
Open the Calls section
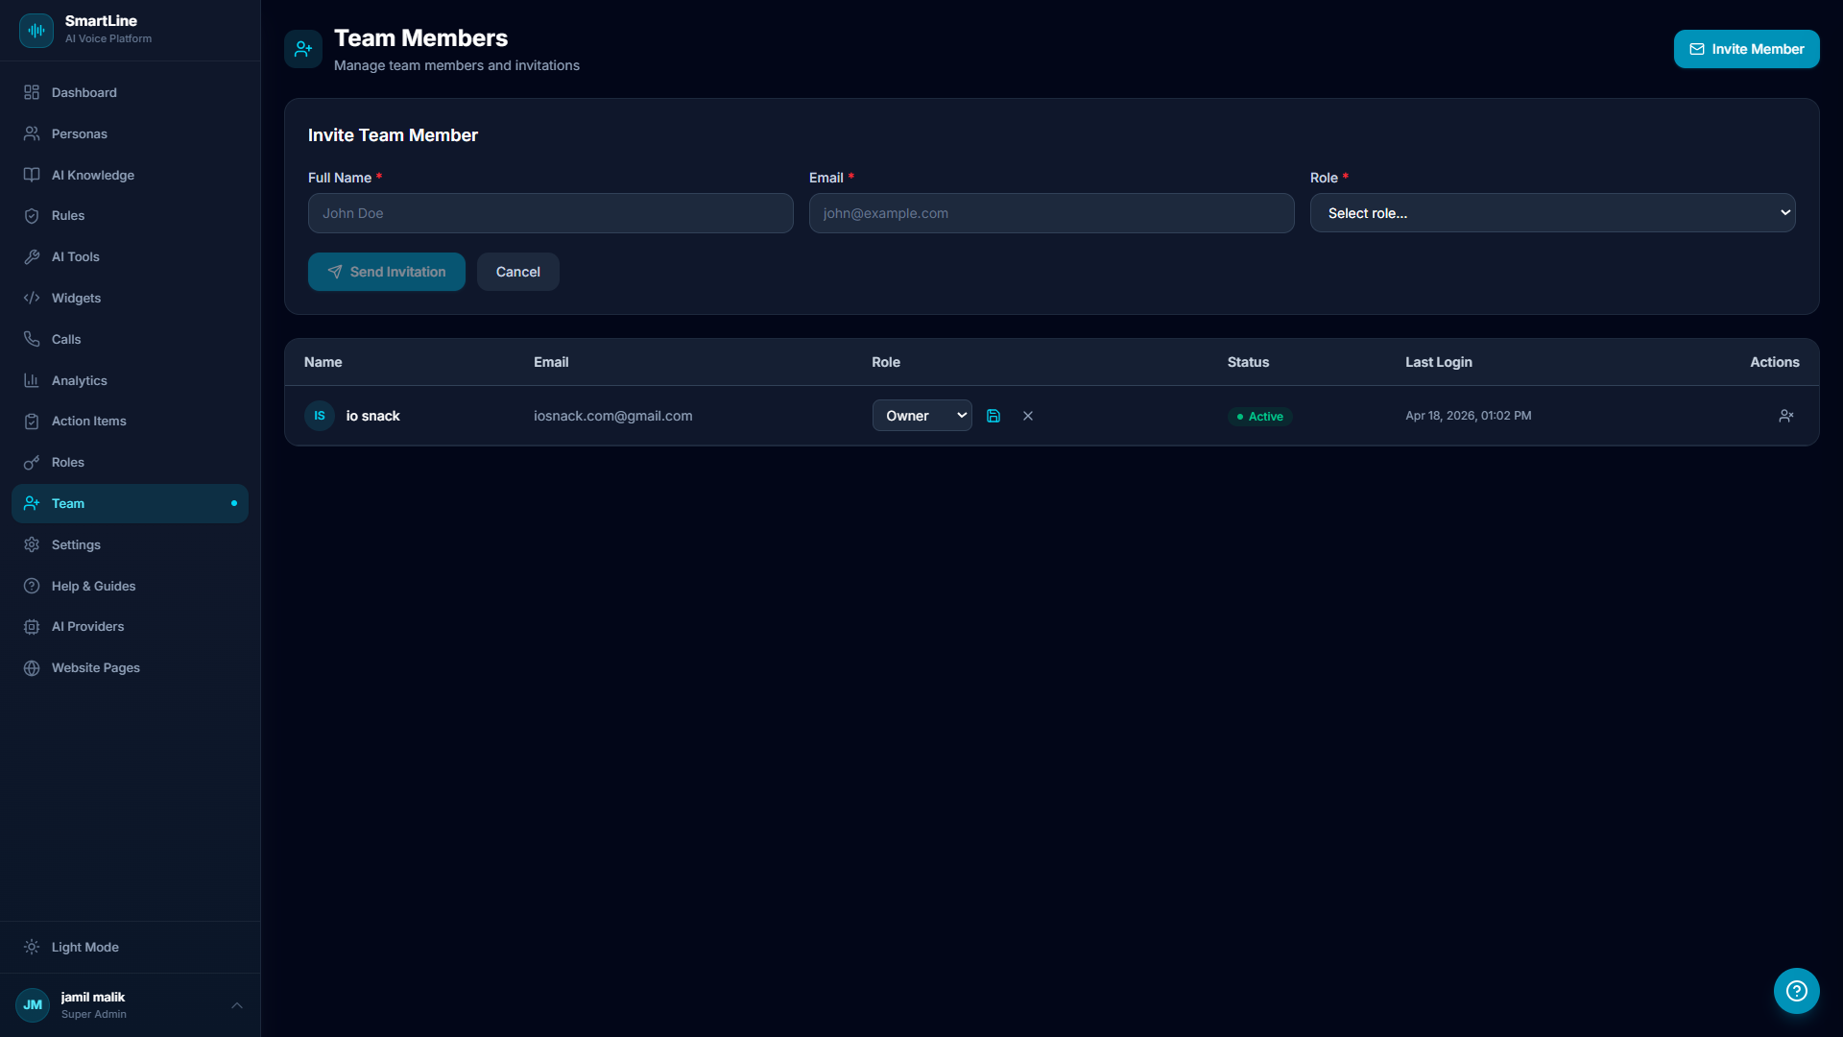point(67,339)
